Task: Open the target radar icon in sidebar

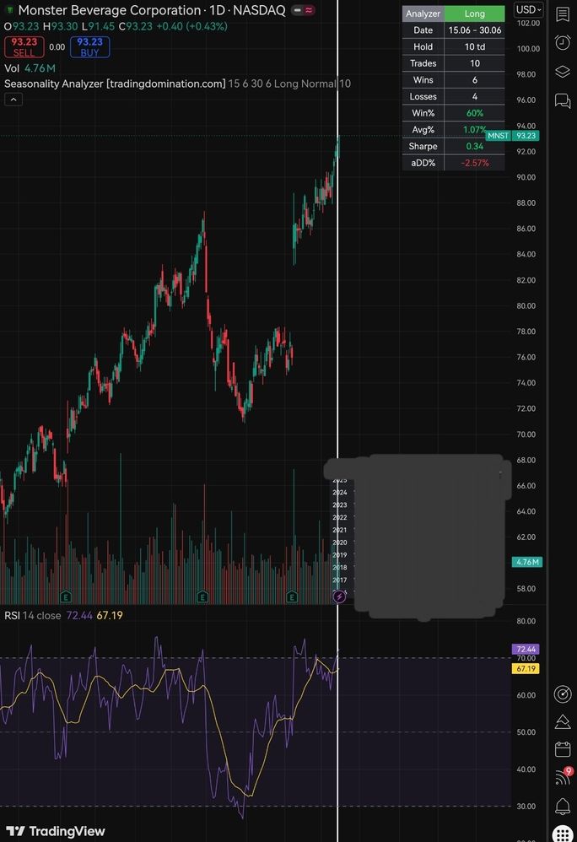Action: click(x=562, y=694)
